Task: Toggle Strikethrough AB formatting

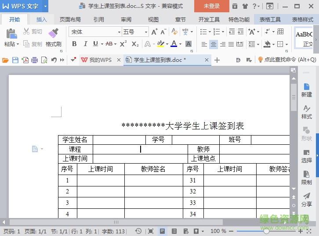Action: click(109, 44)
